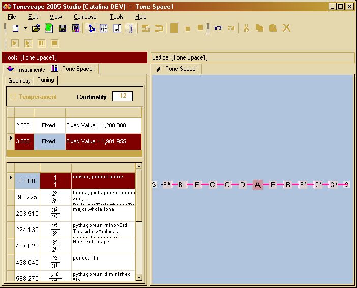Click the Paste clipboard icon
This screenshot has width=357, height=288.
[x=273, y=28]
